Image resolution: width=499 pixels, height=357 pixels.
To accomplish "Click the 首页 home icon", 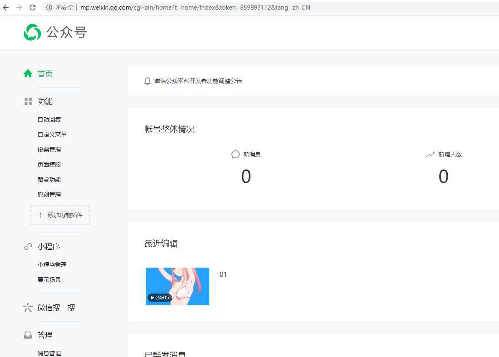I will [x=28, y=73].
